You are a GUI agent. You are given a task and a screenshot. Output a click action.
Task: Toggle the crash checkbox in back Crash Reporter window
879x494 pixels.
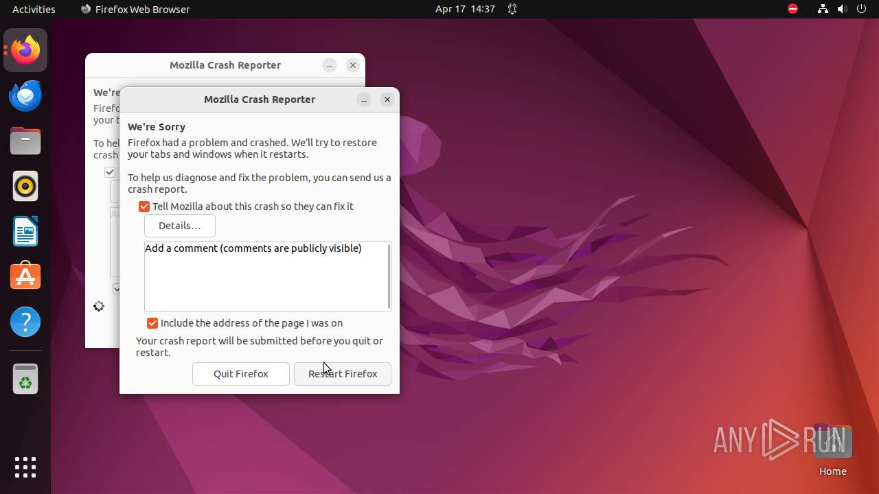point(110,172)
